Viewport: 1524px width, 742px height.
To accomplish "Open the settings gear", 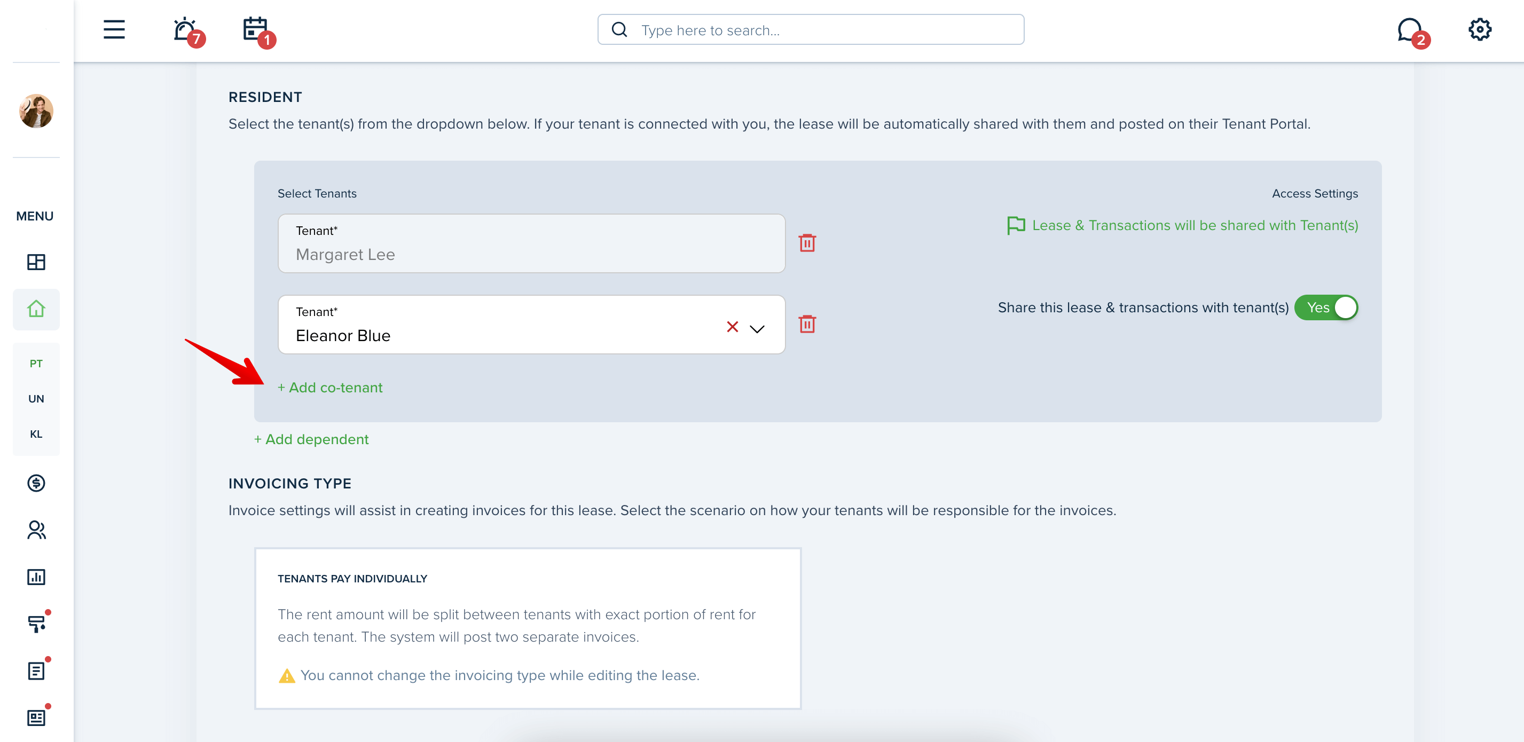I will point(1480,29).
